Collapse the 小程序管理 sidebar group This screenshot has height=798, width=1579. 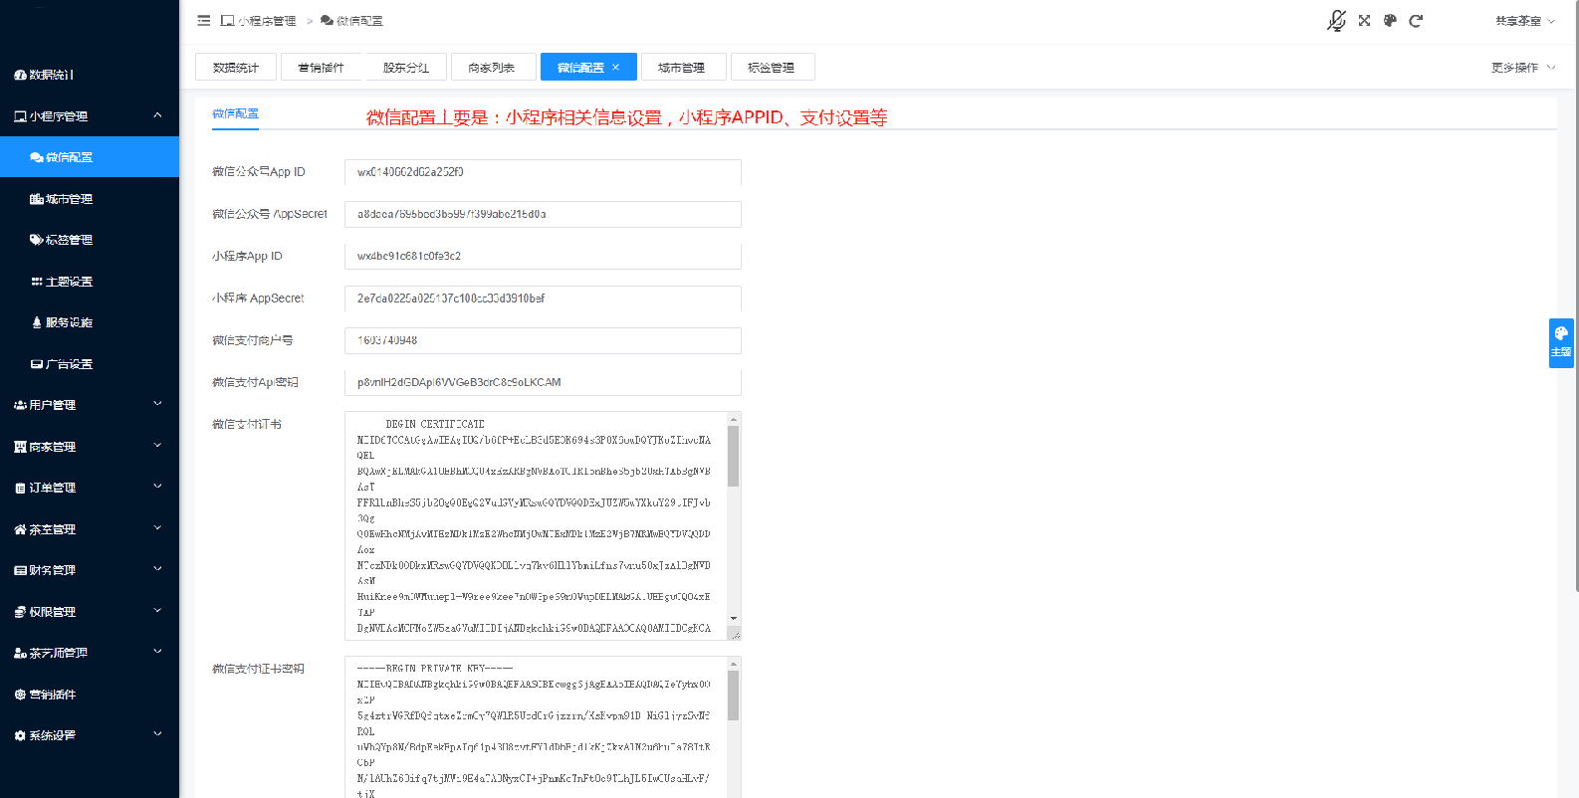coord(90,116)
